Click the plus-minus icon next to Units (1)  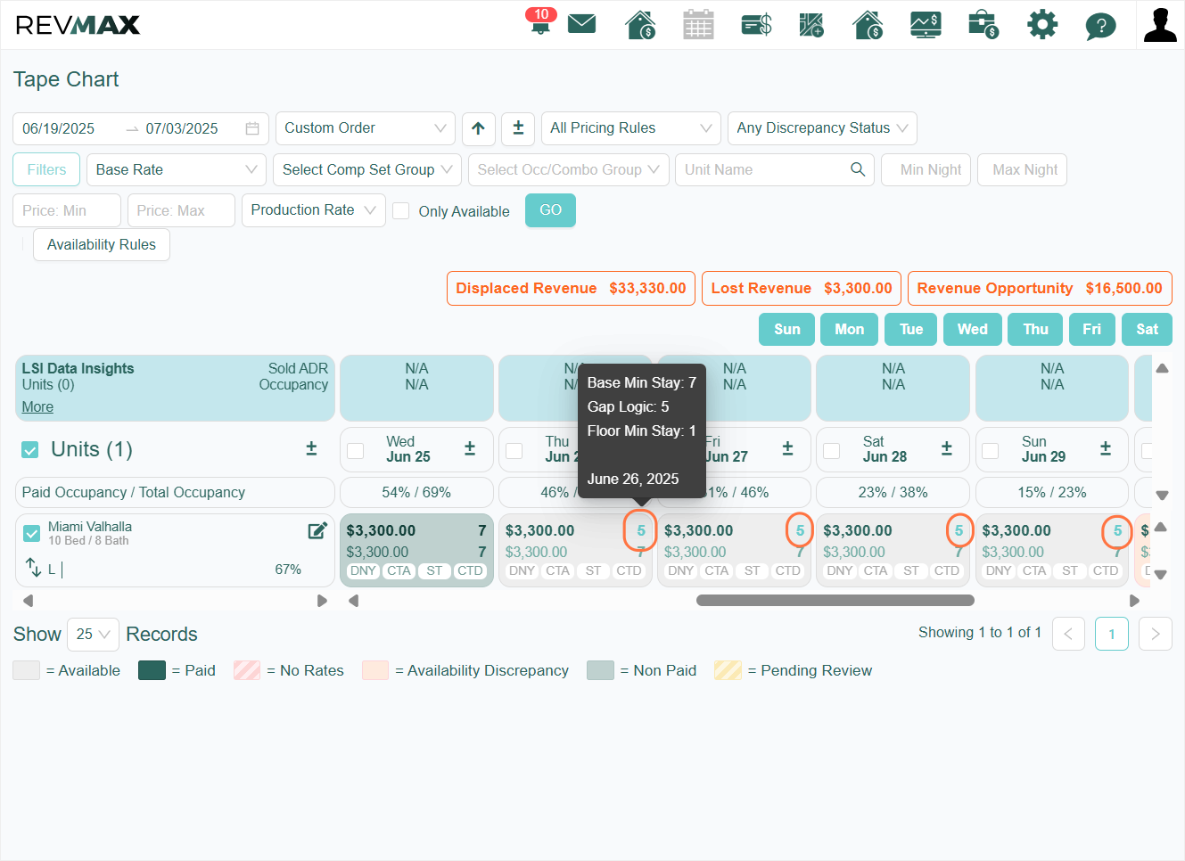pos(311,448)
